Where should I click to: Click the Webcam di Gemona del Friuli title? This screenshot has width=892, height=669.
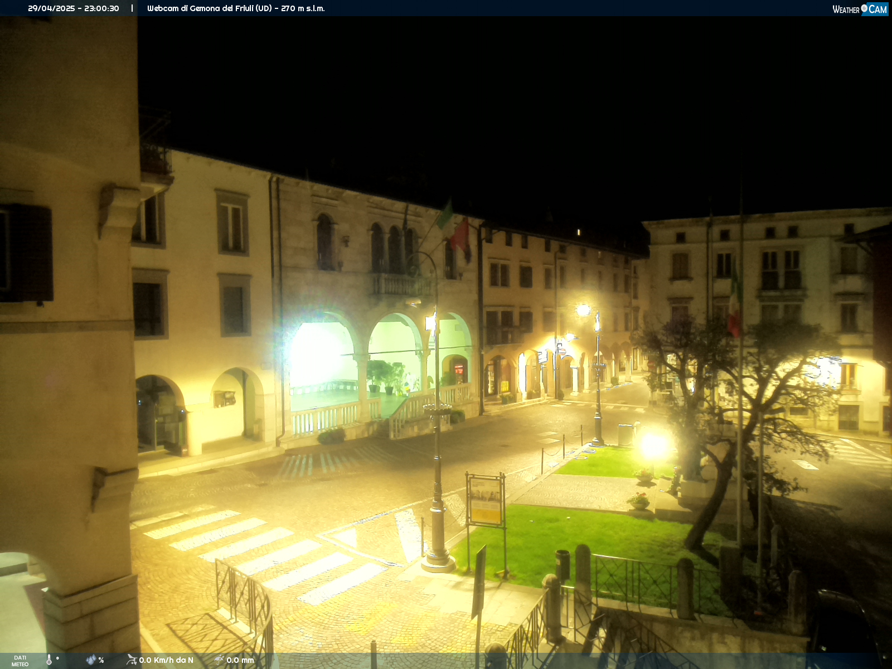[x=236, y=8]
